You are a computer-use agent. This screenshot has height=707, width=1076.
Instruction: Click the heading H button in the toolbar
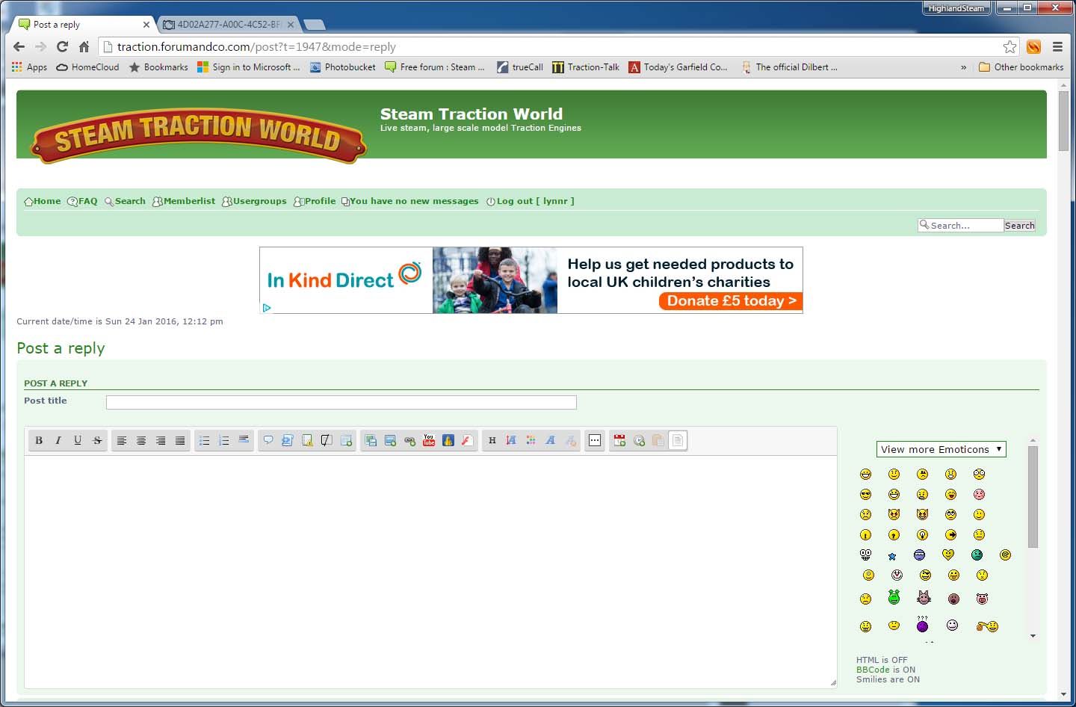pyautogui.click(x=492, y=440)
